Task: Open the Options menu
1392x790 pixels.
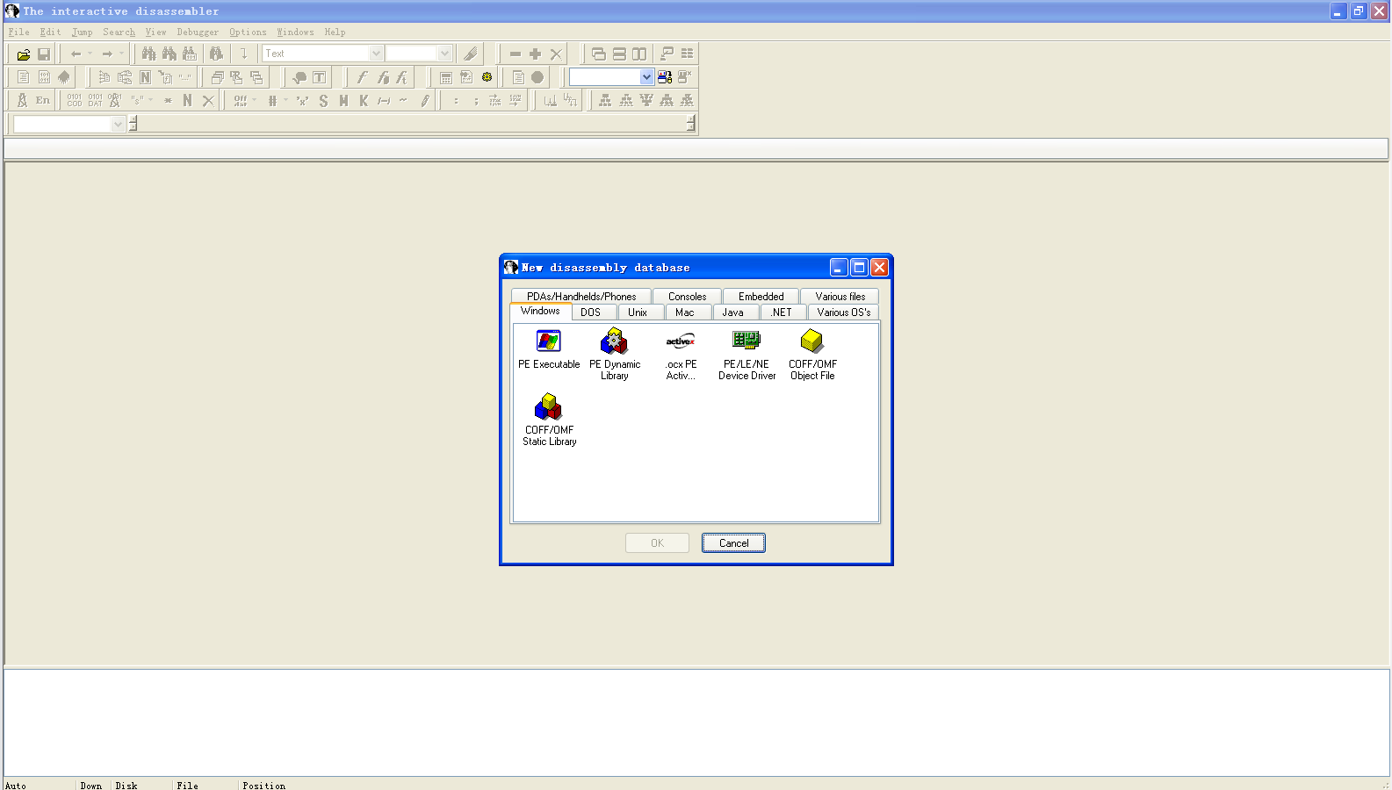Action: click(248, 32)
